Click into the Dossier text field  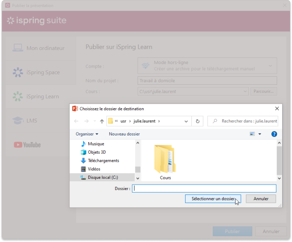[204, 188]
